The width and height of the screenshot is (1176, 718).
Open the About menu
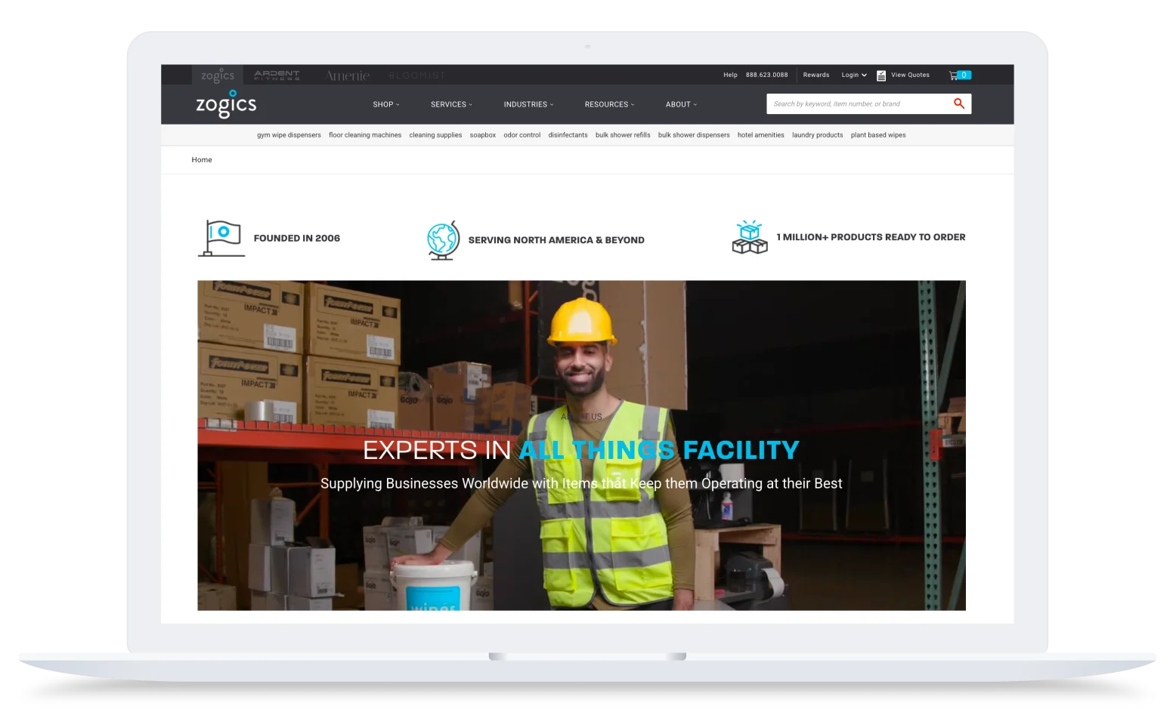(x=680, y=103)
